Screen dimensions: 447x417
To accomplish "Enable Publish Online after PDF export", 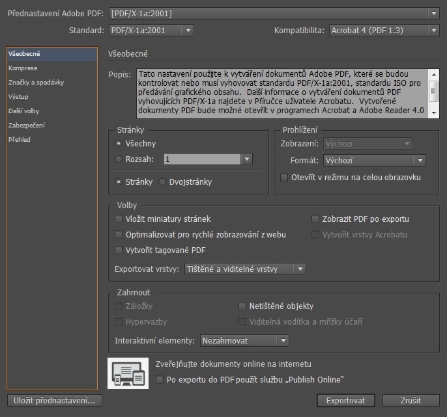I will (160, 379).
